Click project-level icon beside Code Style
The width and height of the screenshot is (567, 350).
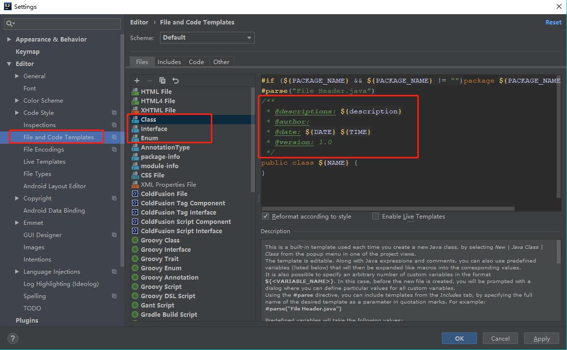tap(114, 113)
